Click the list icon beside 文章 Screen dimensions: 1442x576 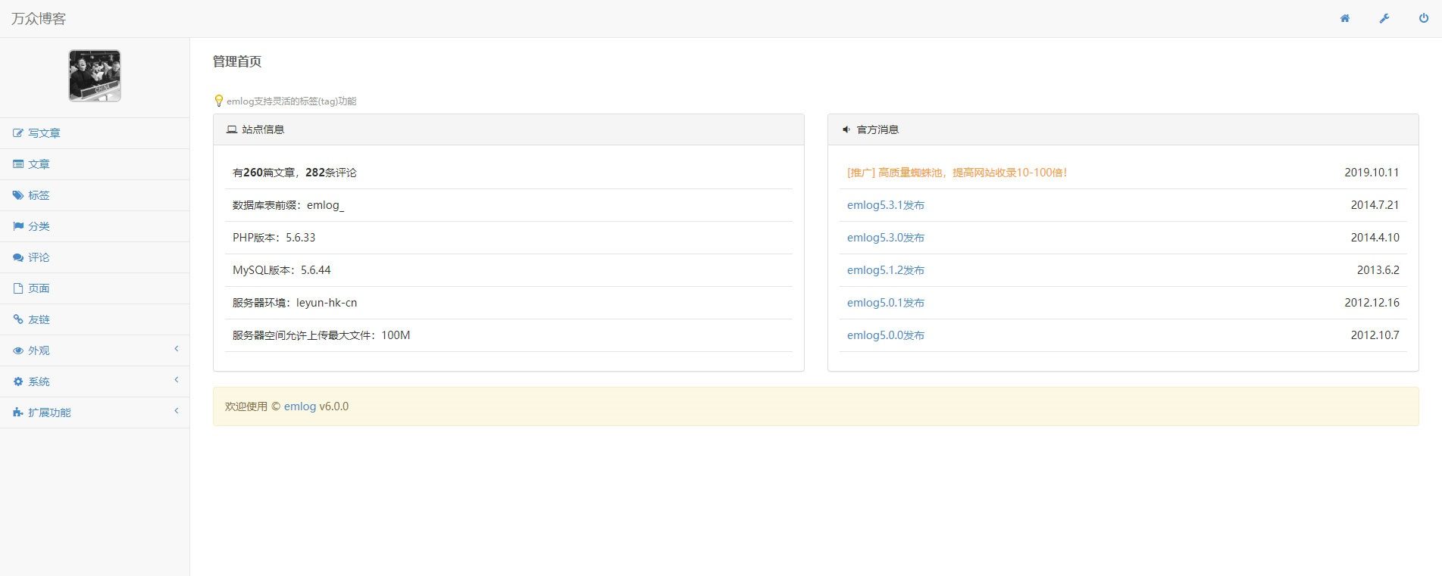[x=18, y=164]
